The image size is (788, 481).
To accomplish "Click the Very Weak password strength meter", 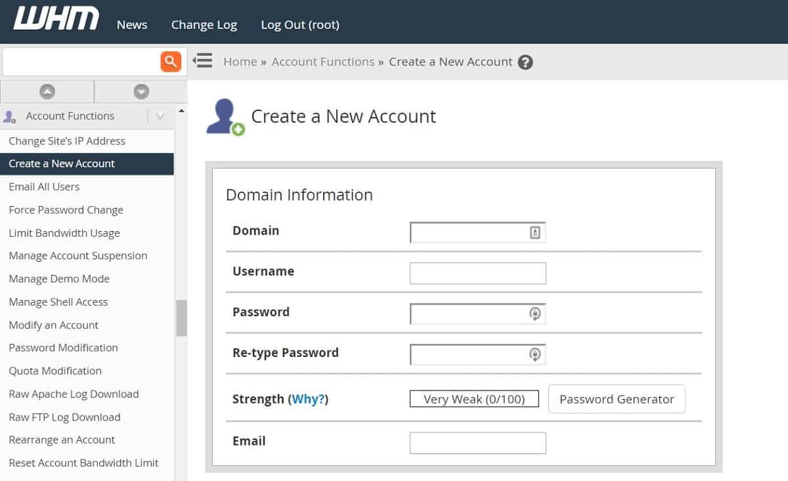I will coord(474,398).
